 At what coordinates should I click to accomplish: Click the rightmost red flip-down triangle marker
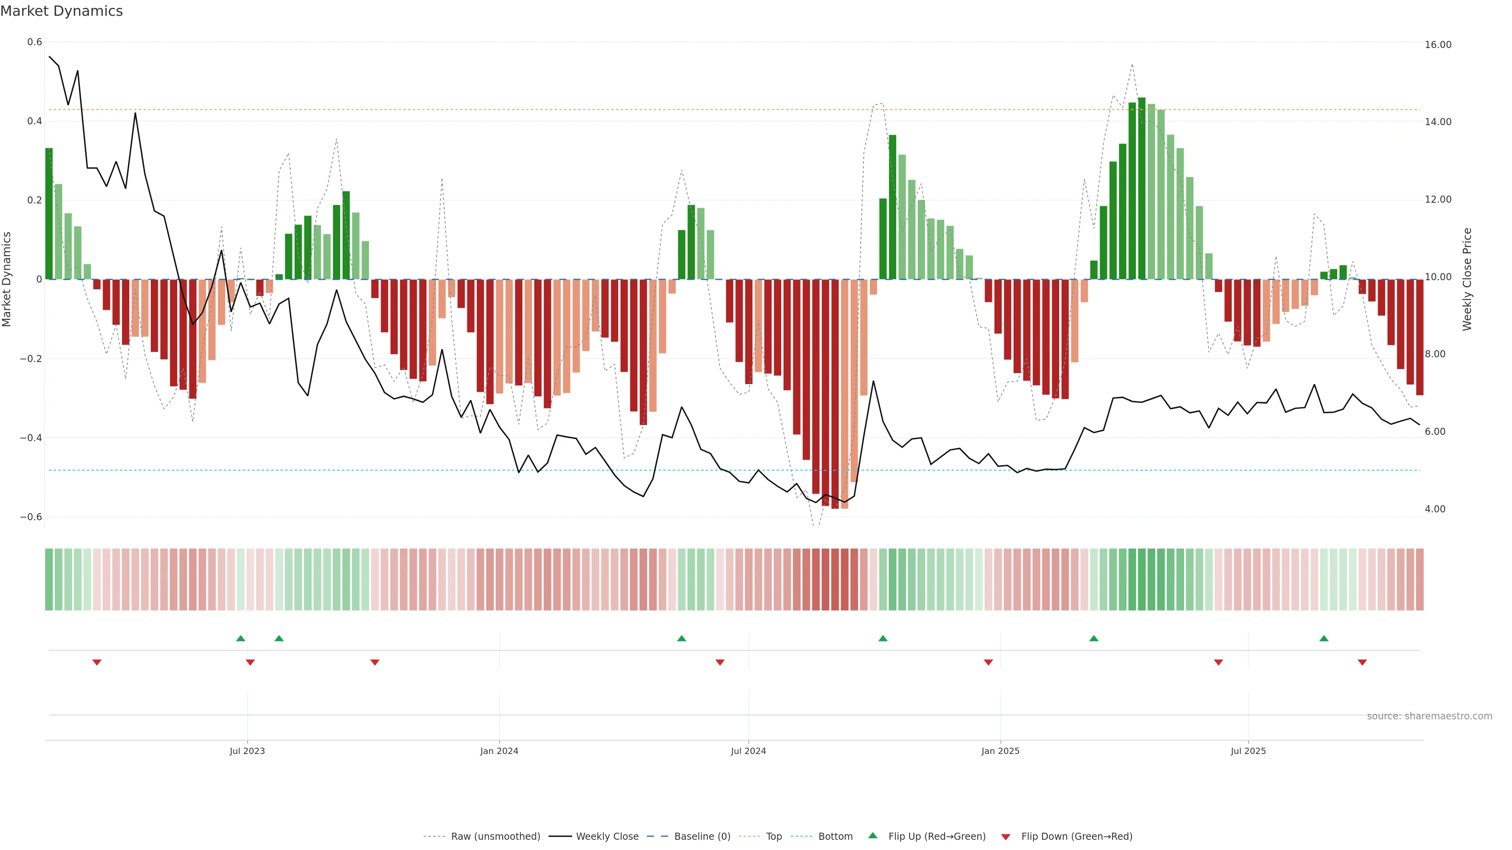pos(1362,662)
